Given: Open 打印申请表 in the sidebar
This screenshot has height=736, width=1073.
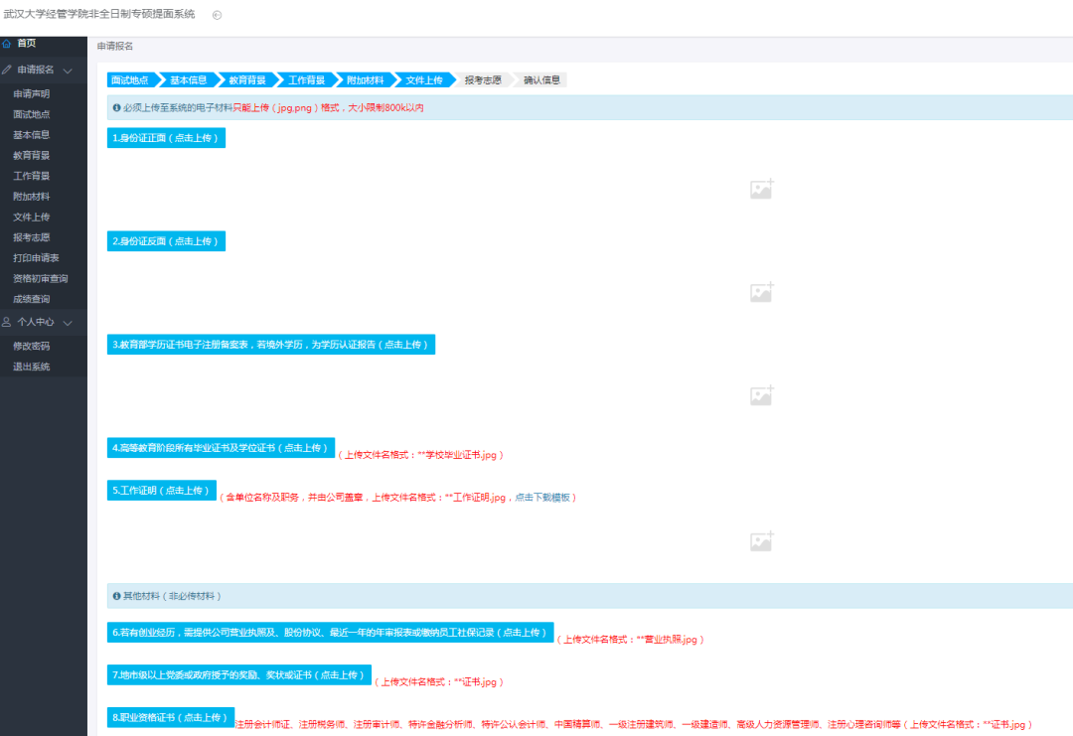Looking at the screenshot, I should 36,258.
